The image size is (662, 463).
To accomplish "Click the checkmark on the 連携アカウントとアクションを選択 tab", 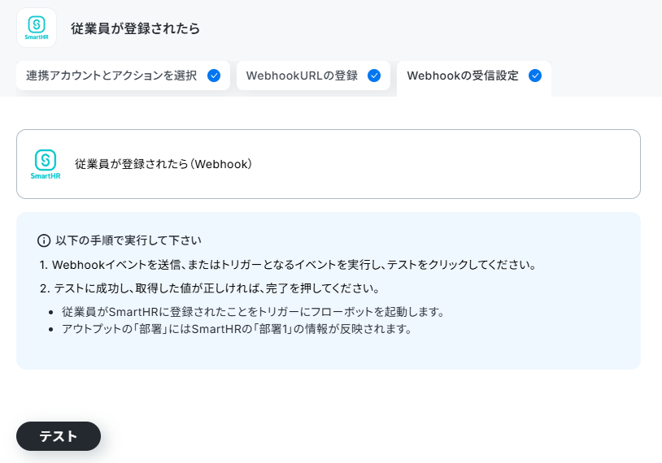I will click(214, 76).
